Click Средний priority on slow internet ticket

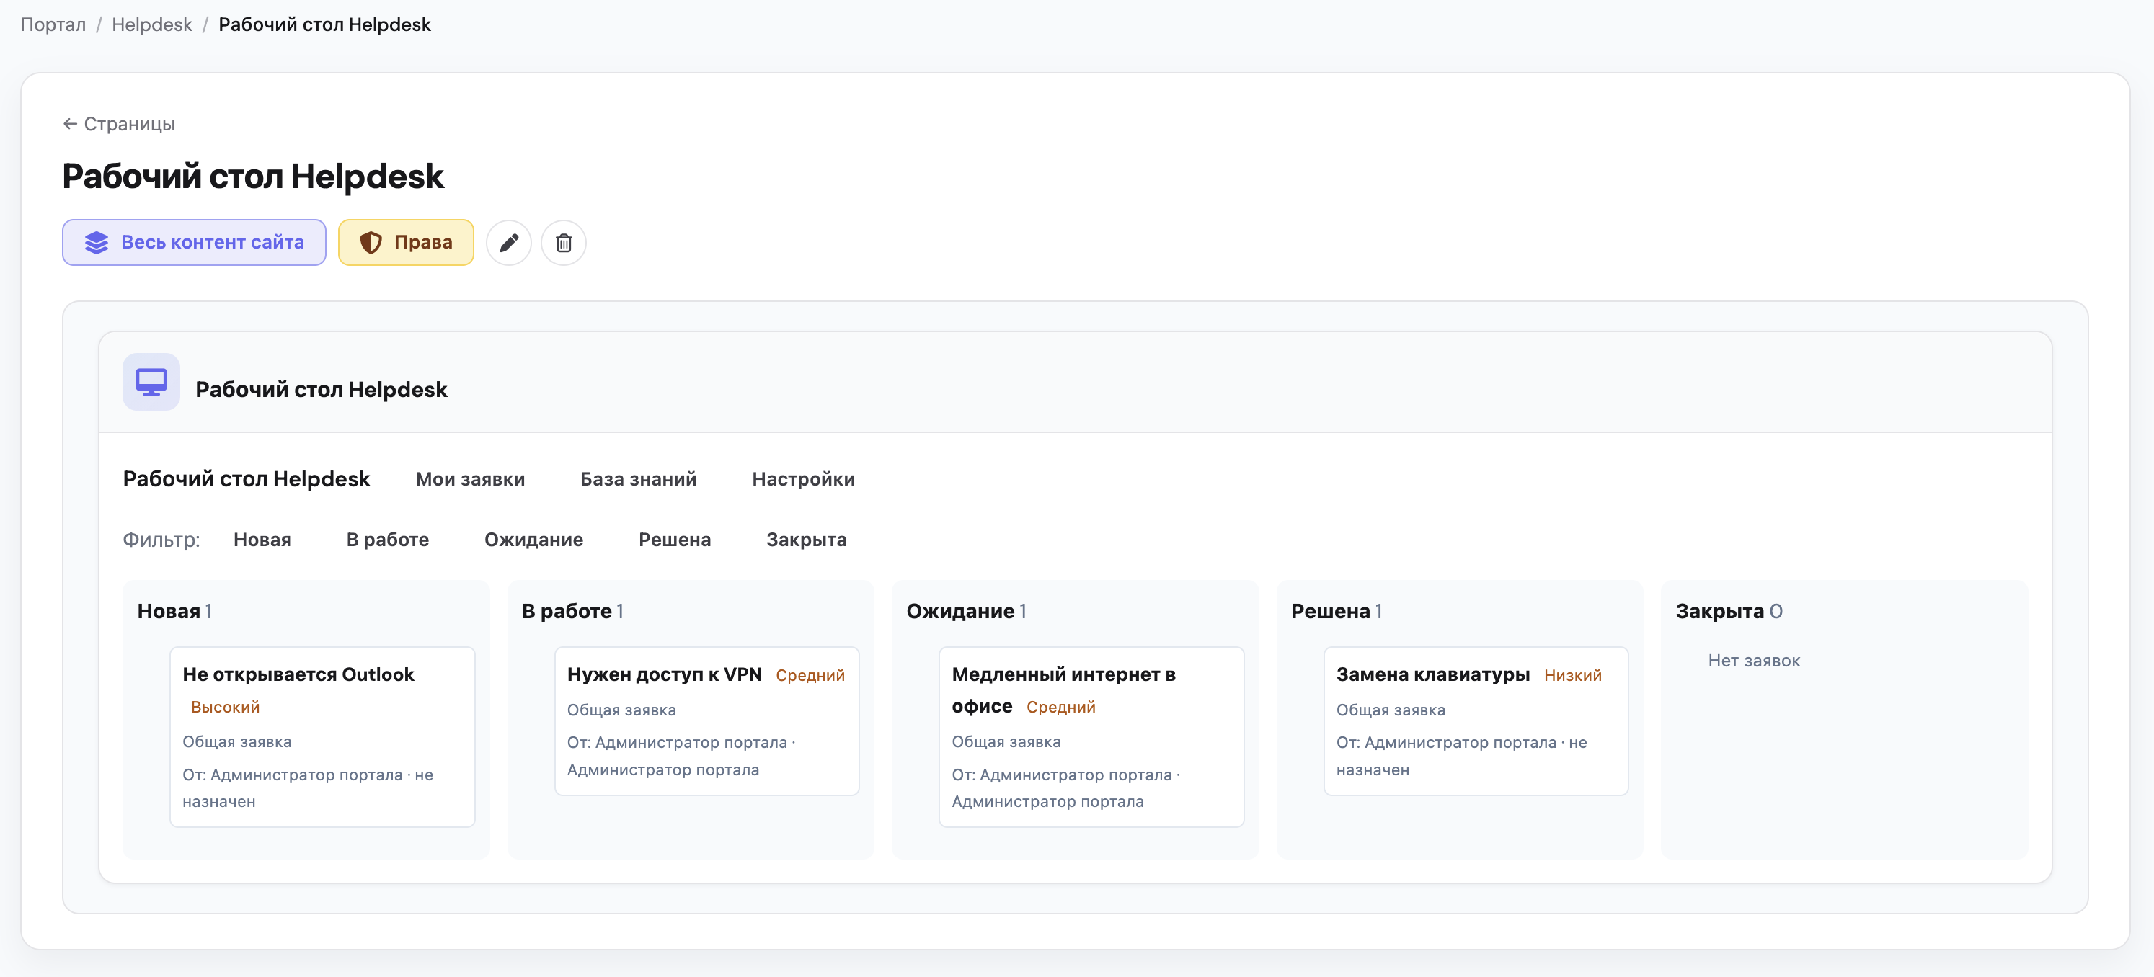[1061, 707]
